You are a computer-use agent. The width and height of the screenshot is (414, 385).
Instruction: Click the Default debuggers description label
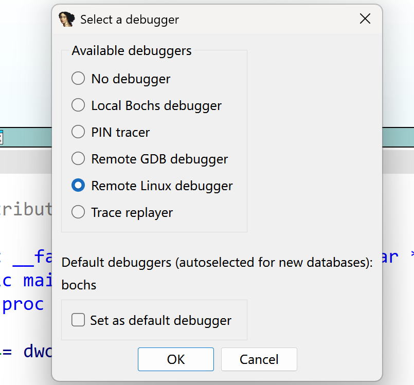pos(217,262)
